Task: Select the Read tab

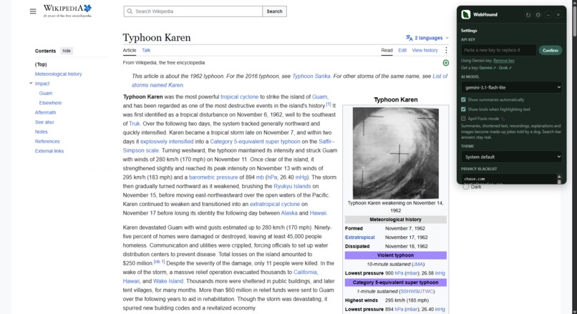Action: (387, 50)
